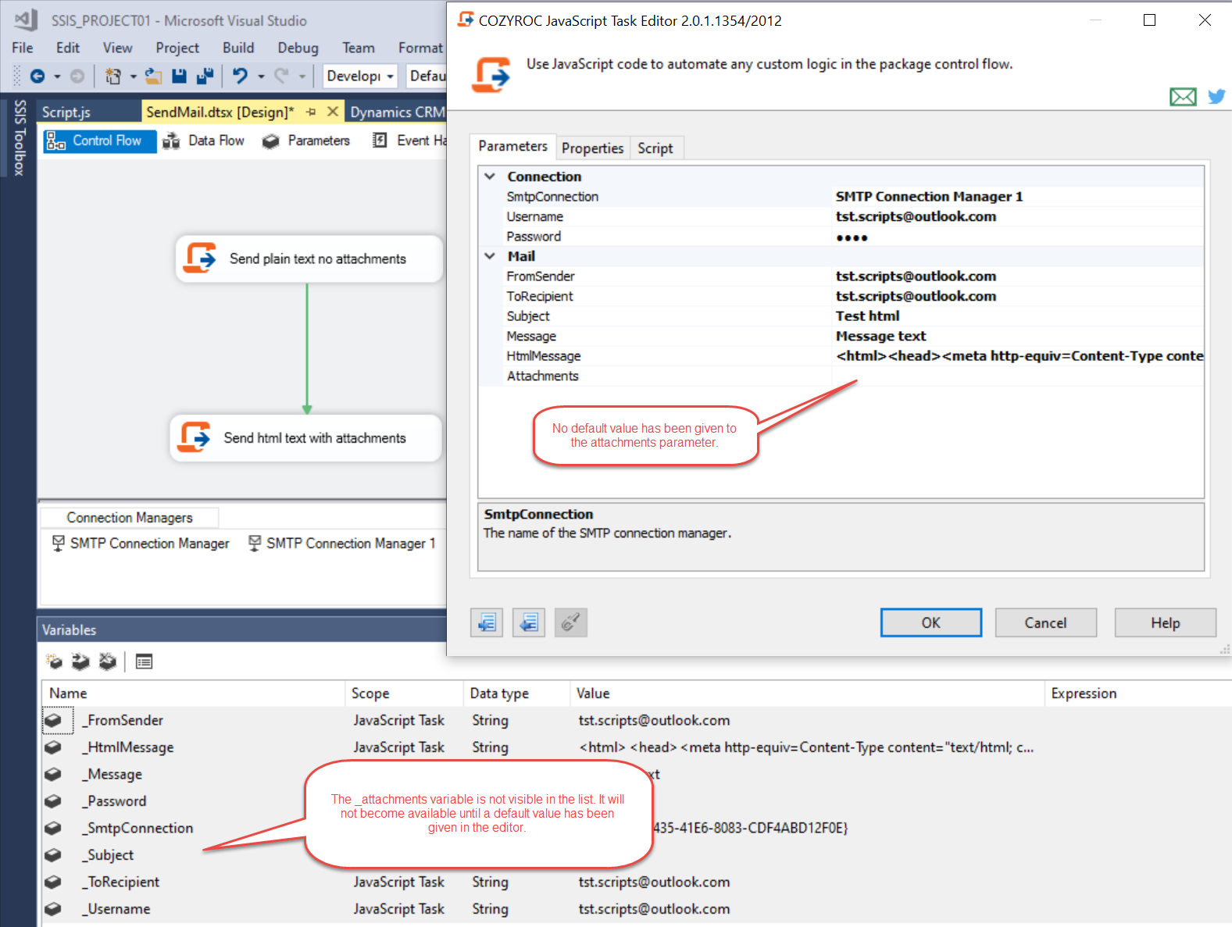1232x927 pixels.
Task: Click the add variable icon
Action: 54,661
